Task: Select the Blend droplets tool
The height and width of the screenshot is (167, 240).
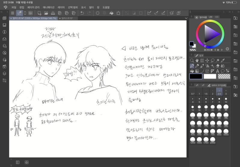Action: point(223,66)
